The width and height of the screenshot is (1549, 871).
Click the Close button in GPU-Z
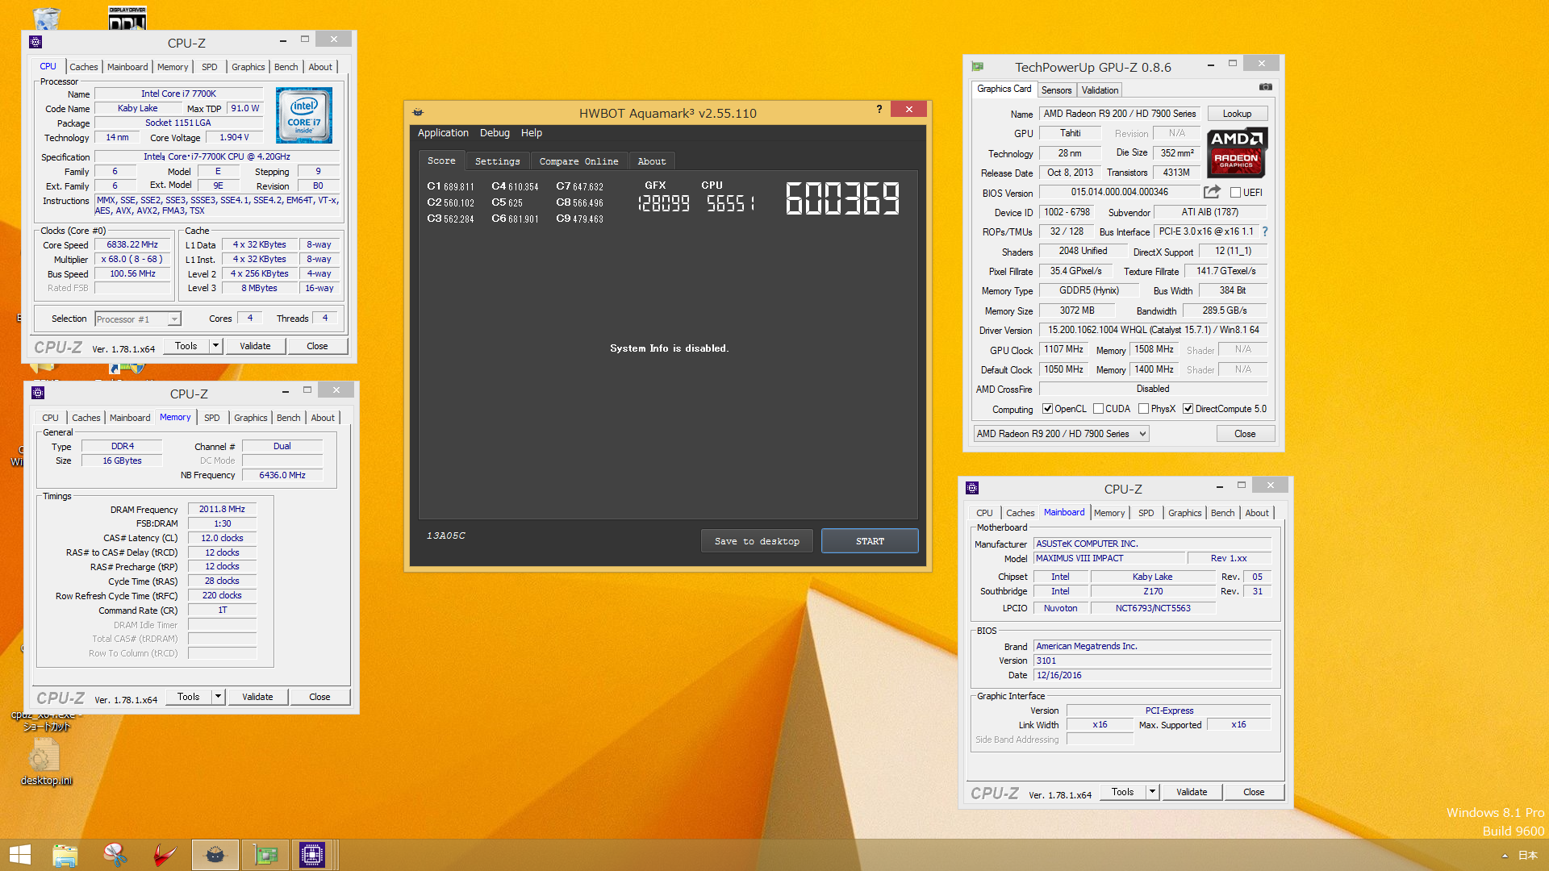click(1245, 434)
